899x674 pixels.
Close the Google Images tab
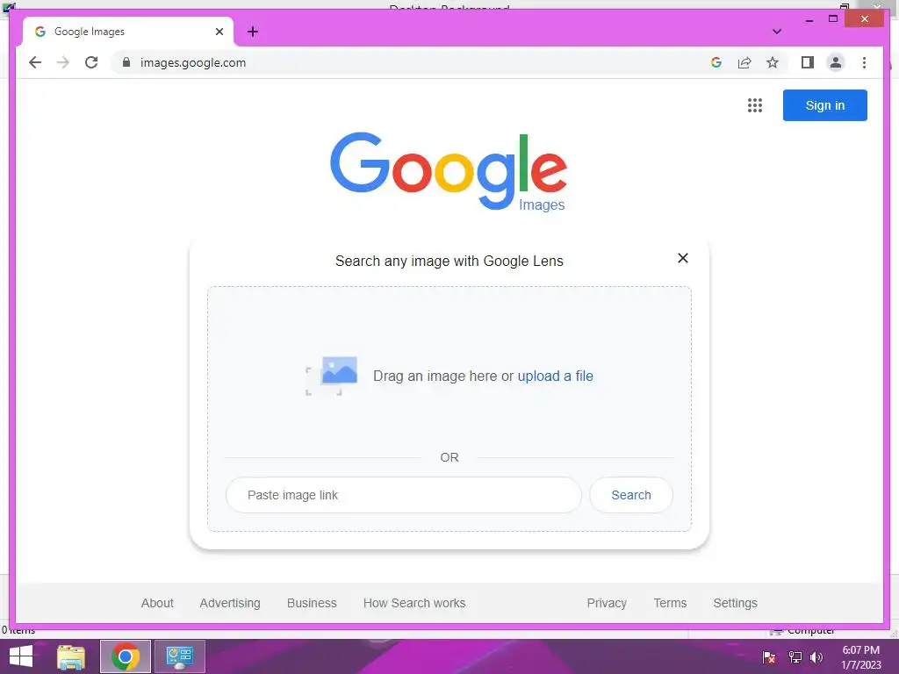pyautogui.click(x=219, y=32)
